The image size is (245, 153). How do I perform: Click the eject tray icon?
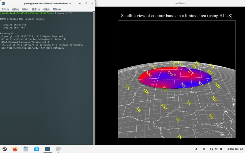pyautogui.click(x=196, y=149)
